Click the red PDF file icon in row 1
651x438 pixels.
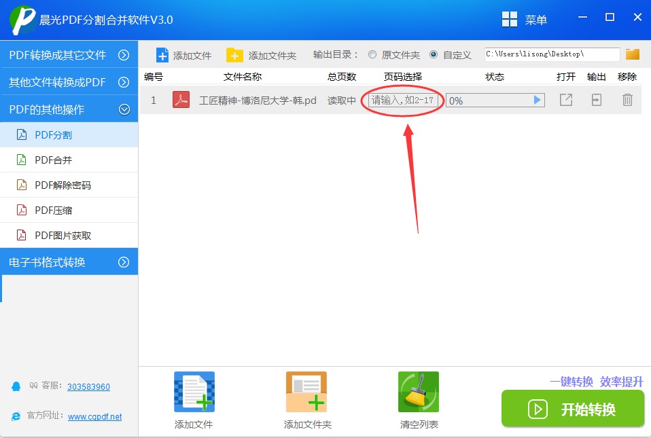(181, 100)
